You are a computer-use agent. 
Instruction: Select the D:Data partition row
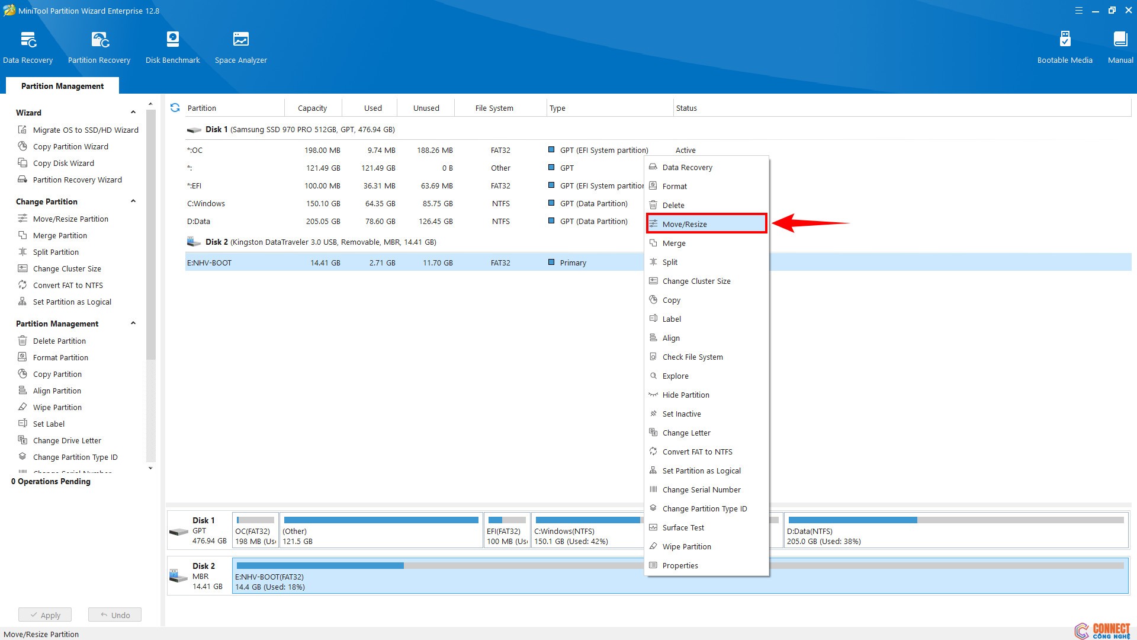point(415,221)
